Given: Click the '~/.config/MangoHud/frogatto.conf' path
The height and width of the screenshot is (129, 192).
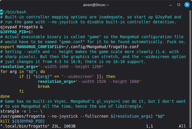Looking at the screenshot, I should click(x=101, y=47).
